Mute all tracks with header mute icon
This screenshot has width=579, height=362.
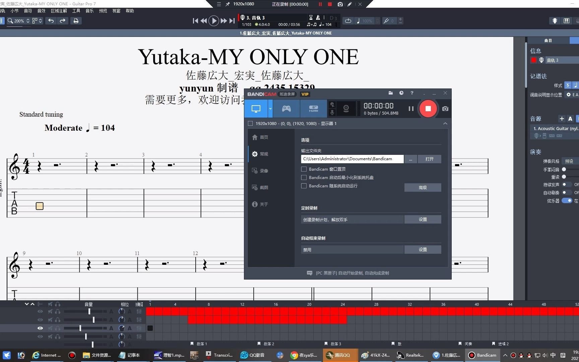pos(50,304)
